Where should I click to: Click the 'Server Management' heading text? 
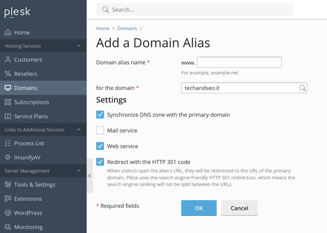click(x=27, y=171)
